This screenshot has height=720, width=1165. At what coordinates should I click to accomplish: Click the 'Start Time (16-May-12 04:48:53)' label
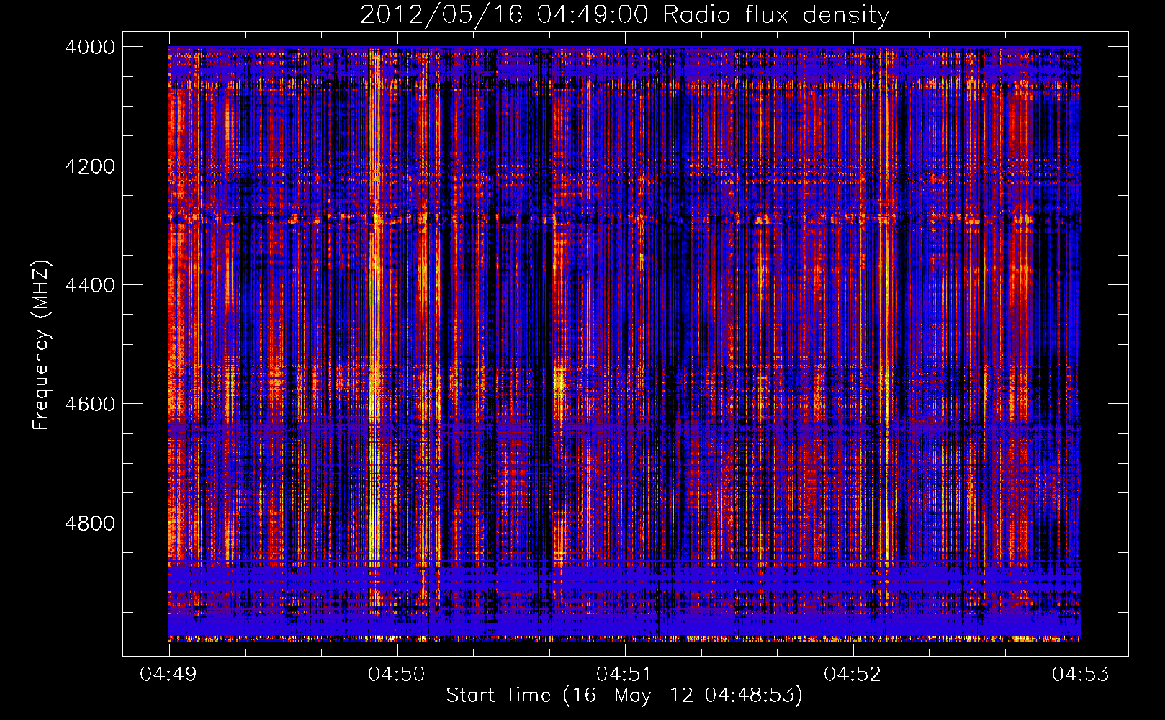point(624,696)
